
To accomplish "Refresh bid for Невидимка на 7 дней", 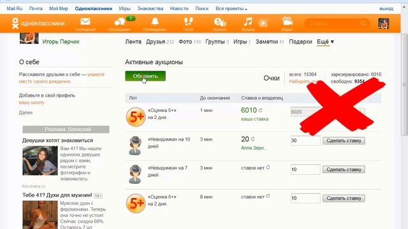I will (268, 167).
